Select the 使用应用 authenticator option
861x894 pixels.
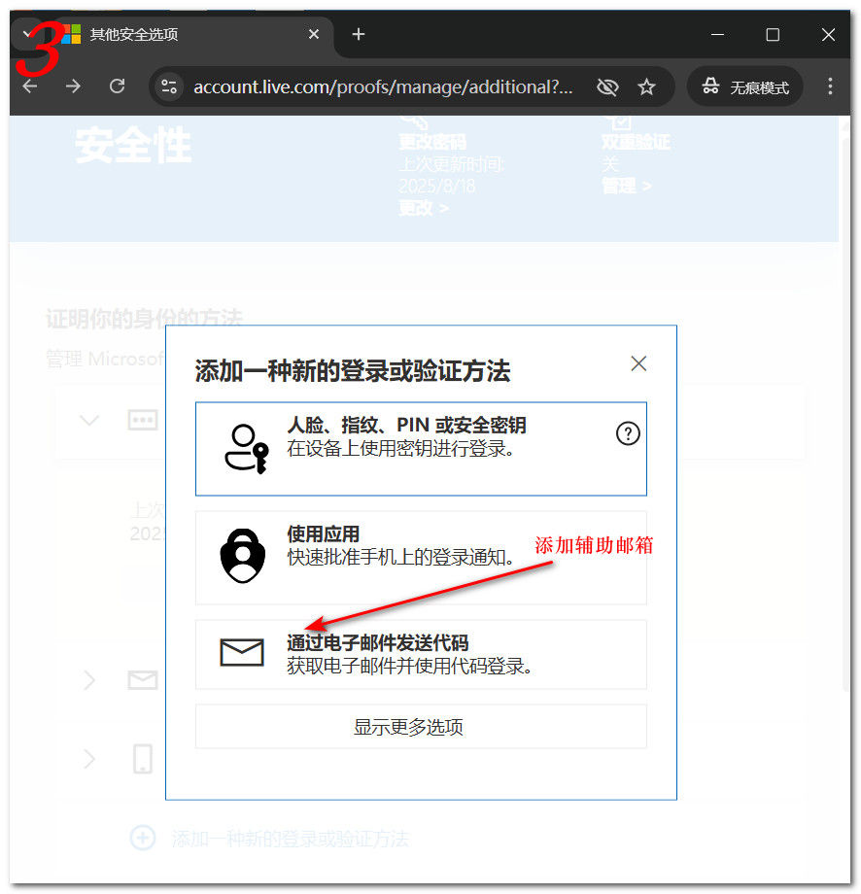pos(421,558)
